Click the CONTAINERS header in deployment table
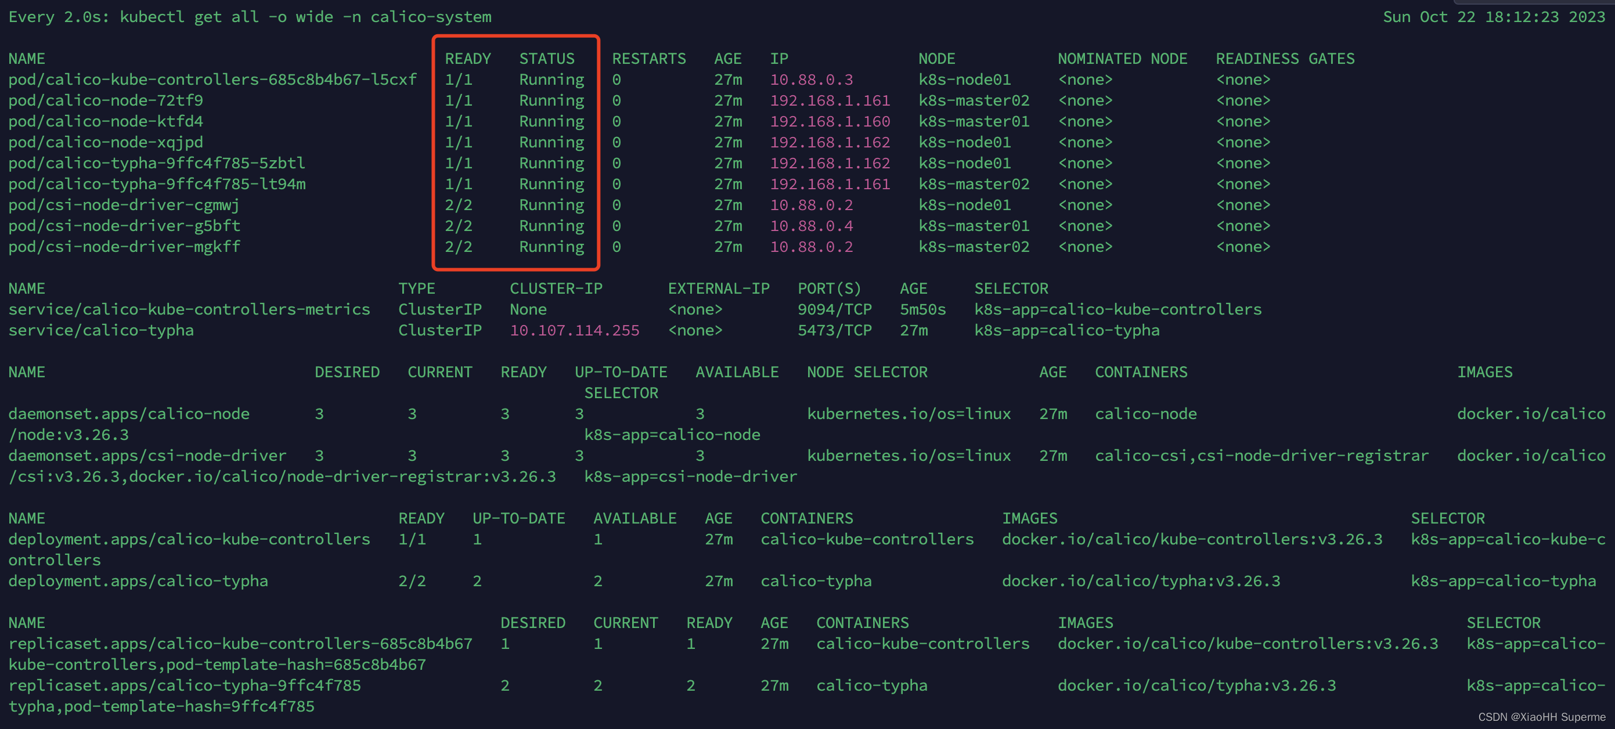The image size is (1615, 729). 807,518
